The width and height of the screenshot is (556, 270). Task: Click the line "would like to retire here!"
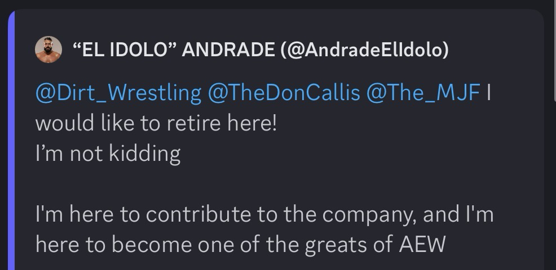pos(156,123)
